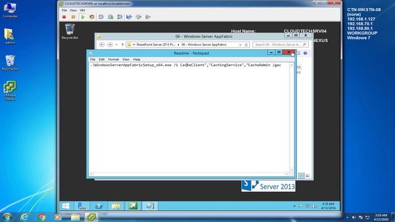This screenshot has width=395, height=222.
Task: Expand the address bar history dropdown arrow
Action: pyautogui.click(x=240, y=44)
